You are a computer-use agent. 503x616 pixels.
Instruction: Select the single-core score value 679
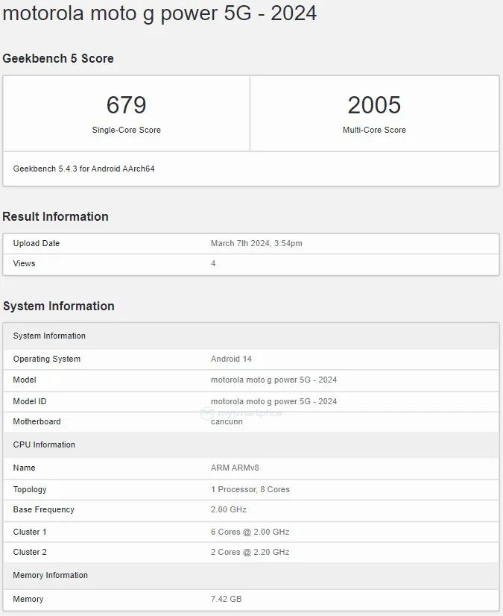(126, 105)
